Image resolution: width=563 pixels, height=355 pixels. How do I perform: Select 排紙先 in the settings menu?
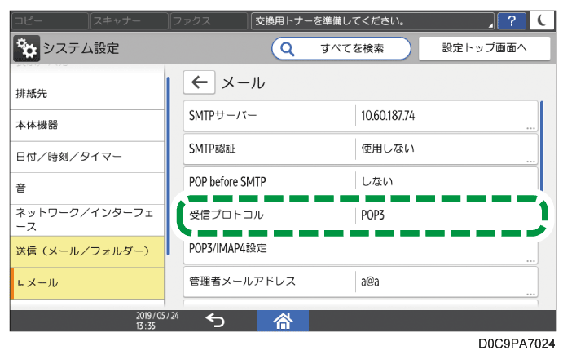pyautogui.click(x=87, y=94)
